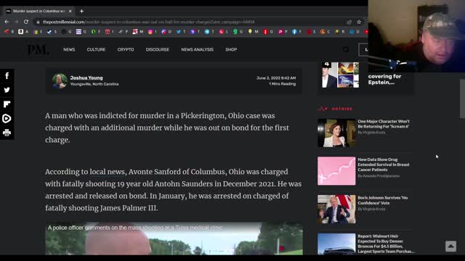Print the article using printer icon

pos(7,133)
